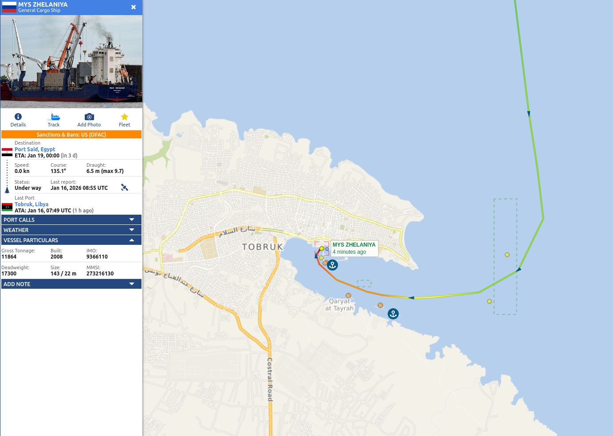Click the Sanctions & Bans US (OFAC) banner
The width and height of the screenshot is (613, 436).
[x=71, y=134]
